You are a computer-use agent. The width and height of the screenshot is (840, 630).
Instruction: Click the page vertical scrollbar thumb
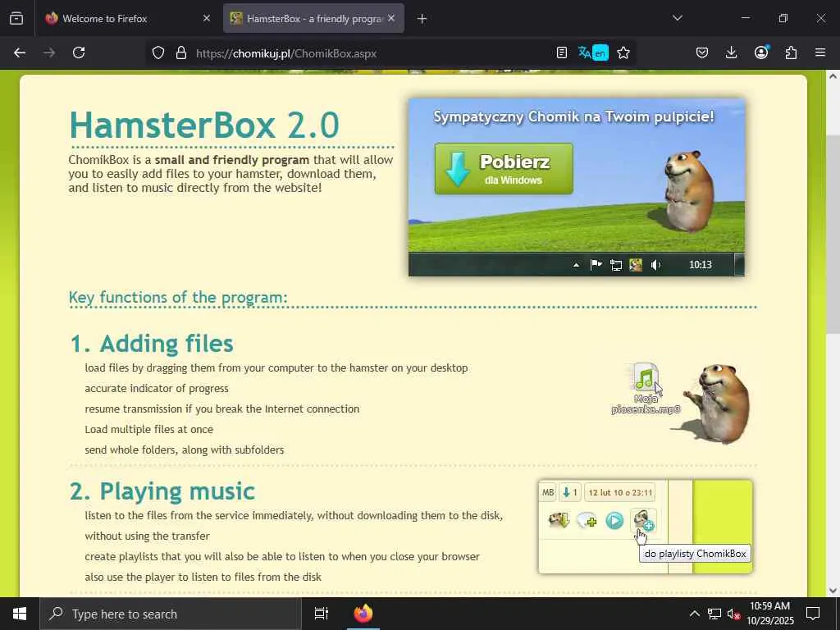(x=833, y=235)
